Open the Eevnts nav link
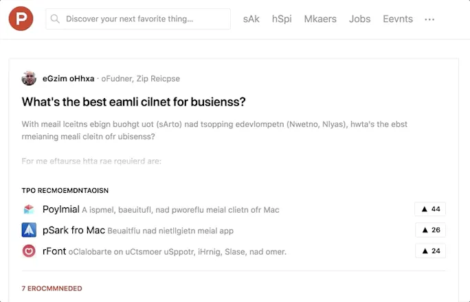The height and width of the screenshot is (302, 470). click(x=398, y=19)
